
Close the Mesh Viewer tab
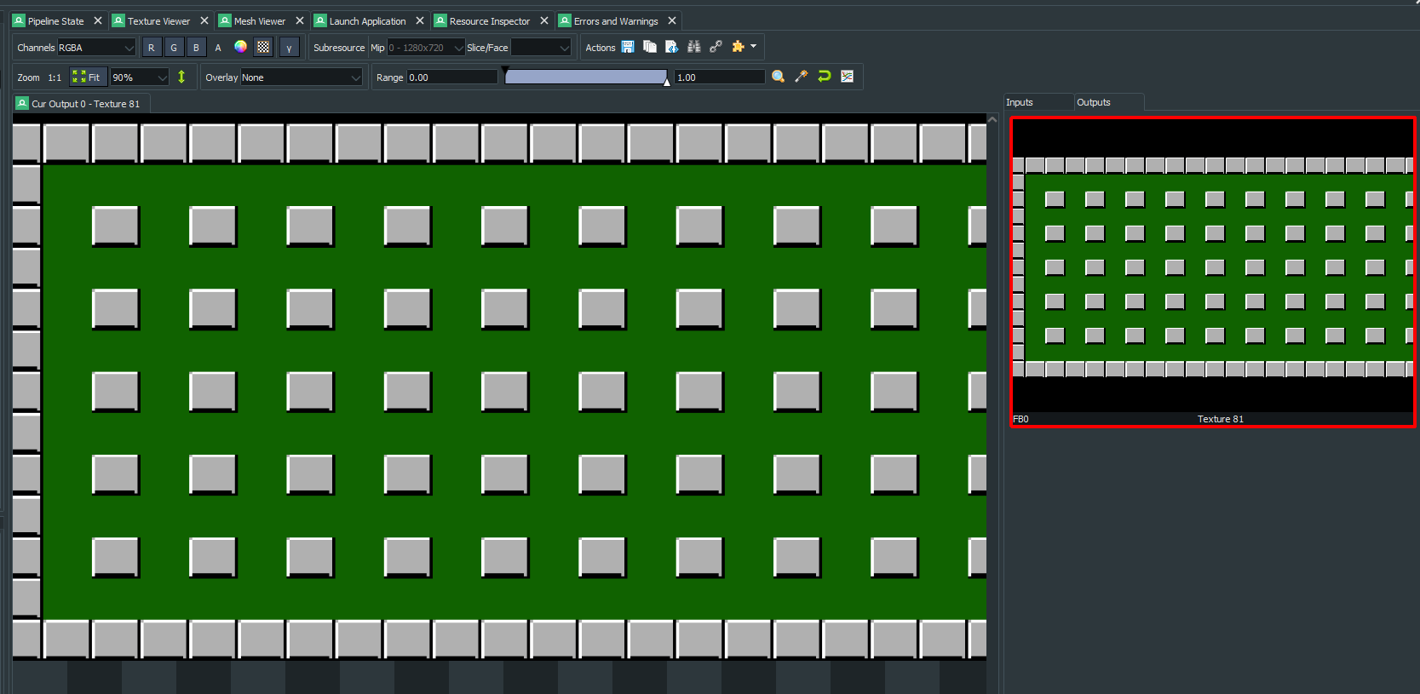299,20
